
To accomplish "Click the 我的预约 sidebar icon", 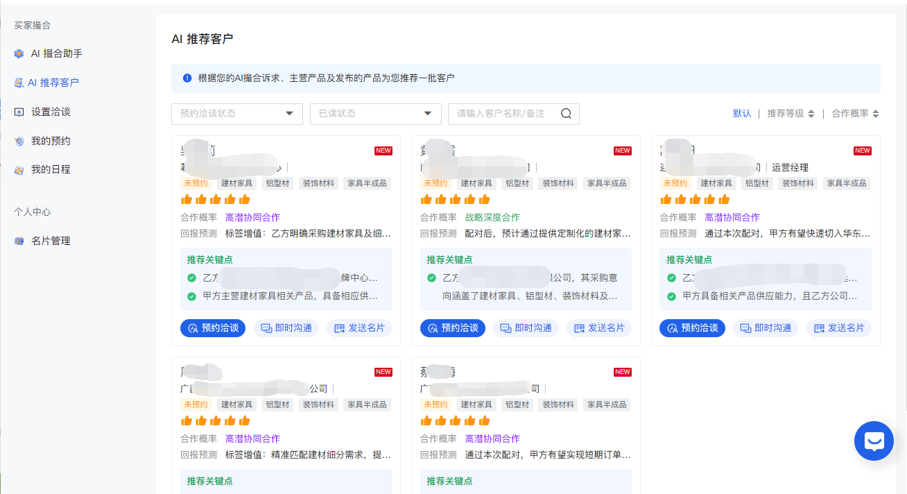I will [x=19, y=141].
